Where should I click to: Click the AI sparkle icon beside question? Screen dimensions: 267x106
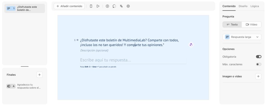tap(191, 45)
